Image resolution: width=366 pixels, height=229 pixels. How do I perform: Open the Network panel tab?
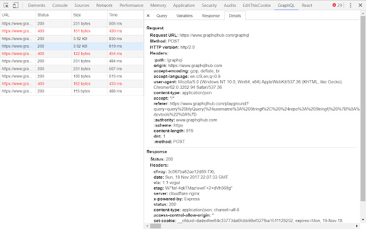click(x=104, y=5)
